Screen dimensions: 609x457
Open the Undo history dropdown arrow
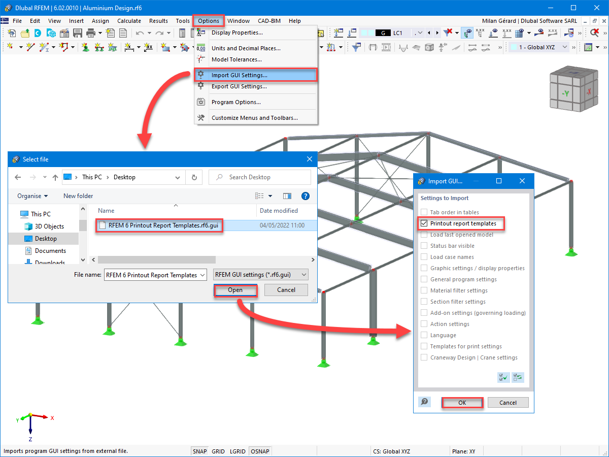pyautogui.click(x=149, y=33)
